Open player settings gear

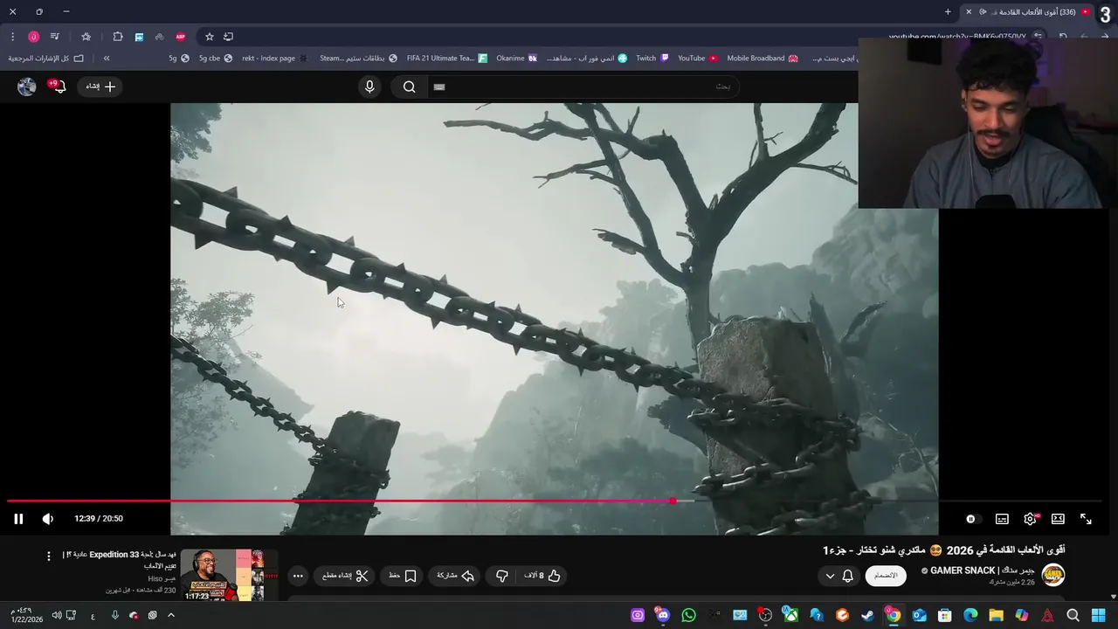pyautogui.click(x=1031, y=519)
